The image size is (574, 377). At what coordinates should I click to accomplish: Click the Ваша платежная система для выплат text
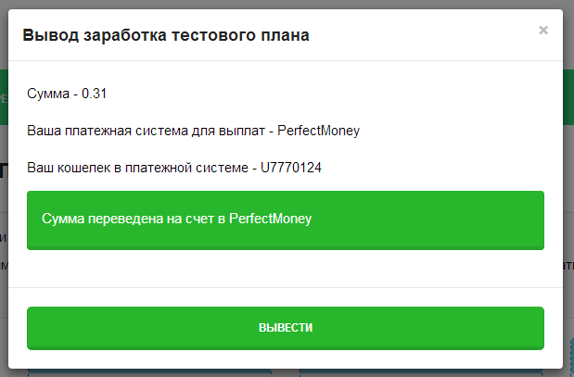[150, 131]
